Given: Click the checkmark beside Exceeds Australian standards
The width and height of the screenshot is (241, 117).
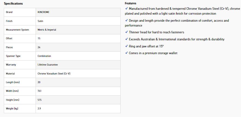Looking at the screenshot, I should (127, 39).
